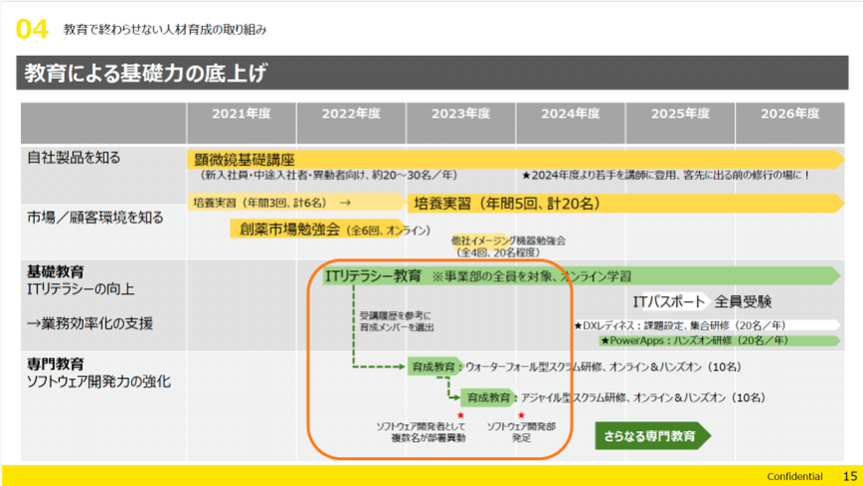Viewport: 863px width, 486px height.
Task: Click the 全員受験 white label
Action: pos(744,301)
